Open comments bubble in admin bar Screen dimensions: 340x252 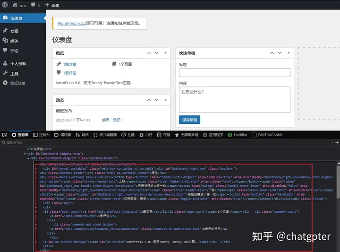coord(35,5)
